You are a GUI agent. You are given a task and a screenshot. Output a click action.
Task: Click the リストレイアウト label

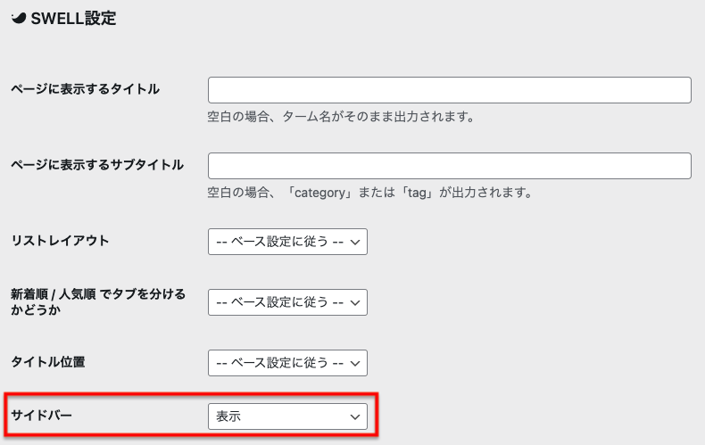[60, 240]
